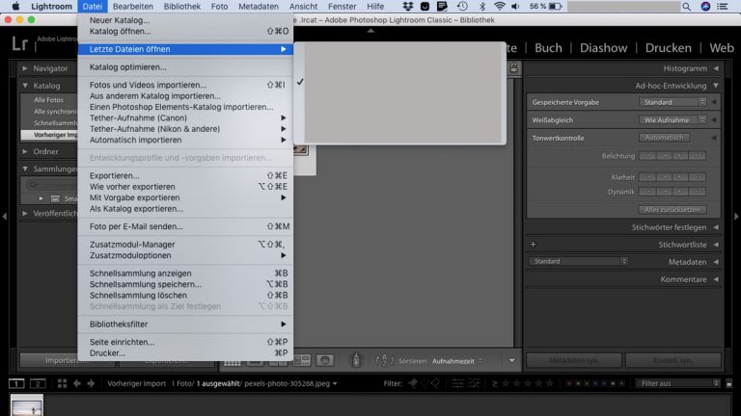Screen dimensions: 741x416
Task: Click the flagged filter flag icon
Action: pyautogui.click(x=414, y=384)
